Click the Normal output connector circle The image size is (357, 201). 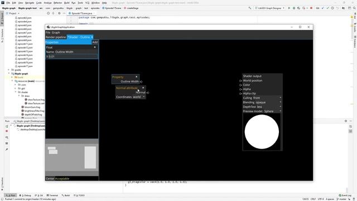(148, 93)
